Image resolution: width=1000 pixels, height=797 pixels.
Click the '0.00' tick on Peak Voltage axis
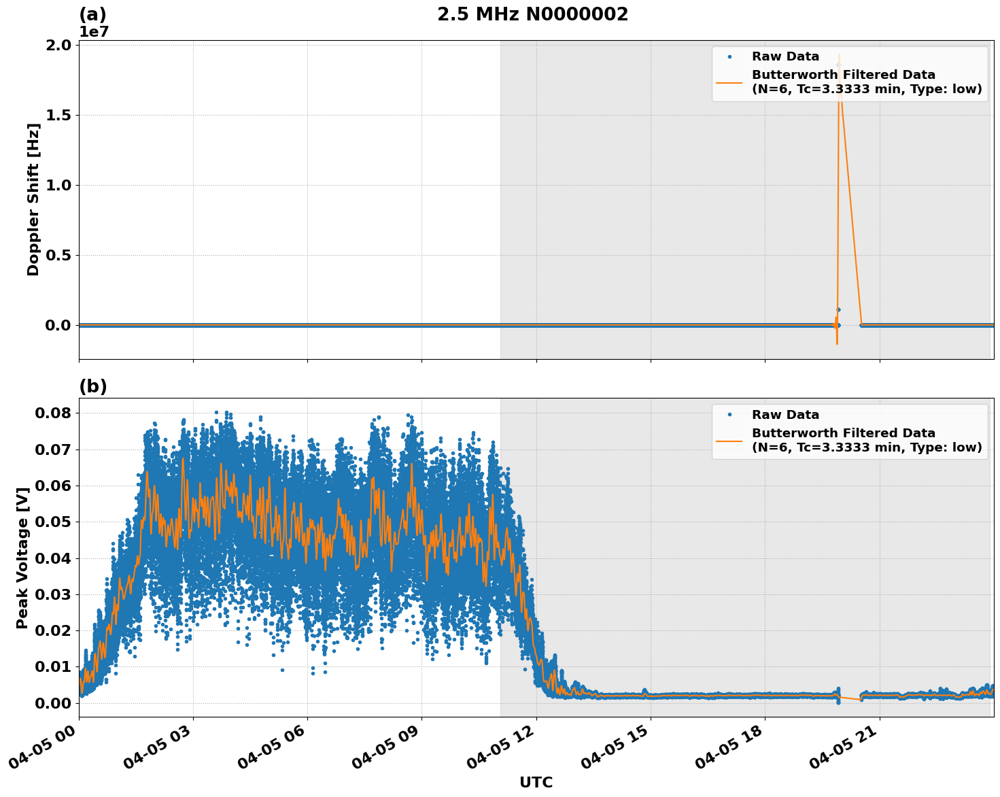point(52,703)
